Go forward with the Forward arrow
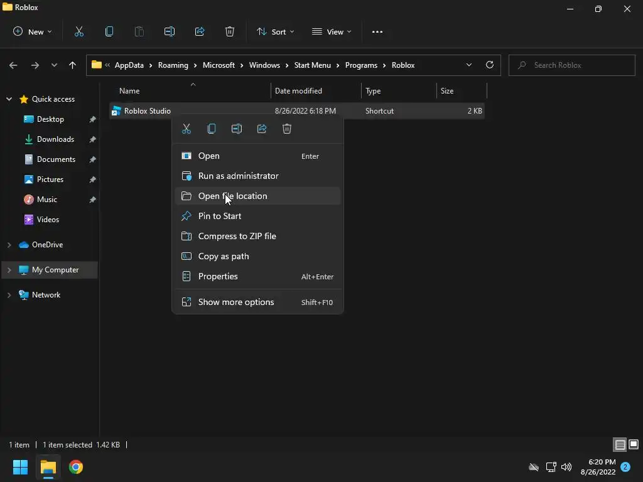Image resolution: width=643 pixels, height=482 pixels. pos(35,65)
